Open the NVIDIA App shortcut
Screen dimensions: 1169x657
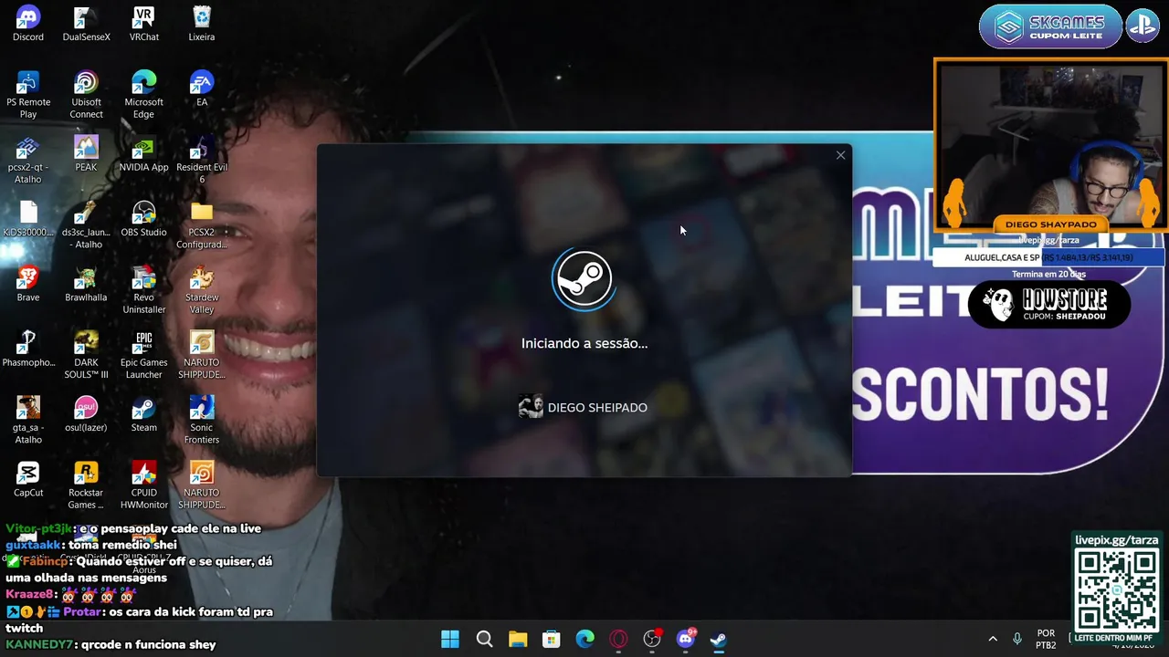143,153
